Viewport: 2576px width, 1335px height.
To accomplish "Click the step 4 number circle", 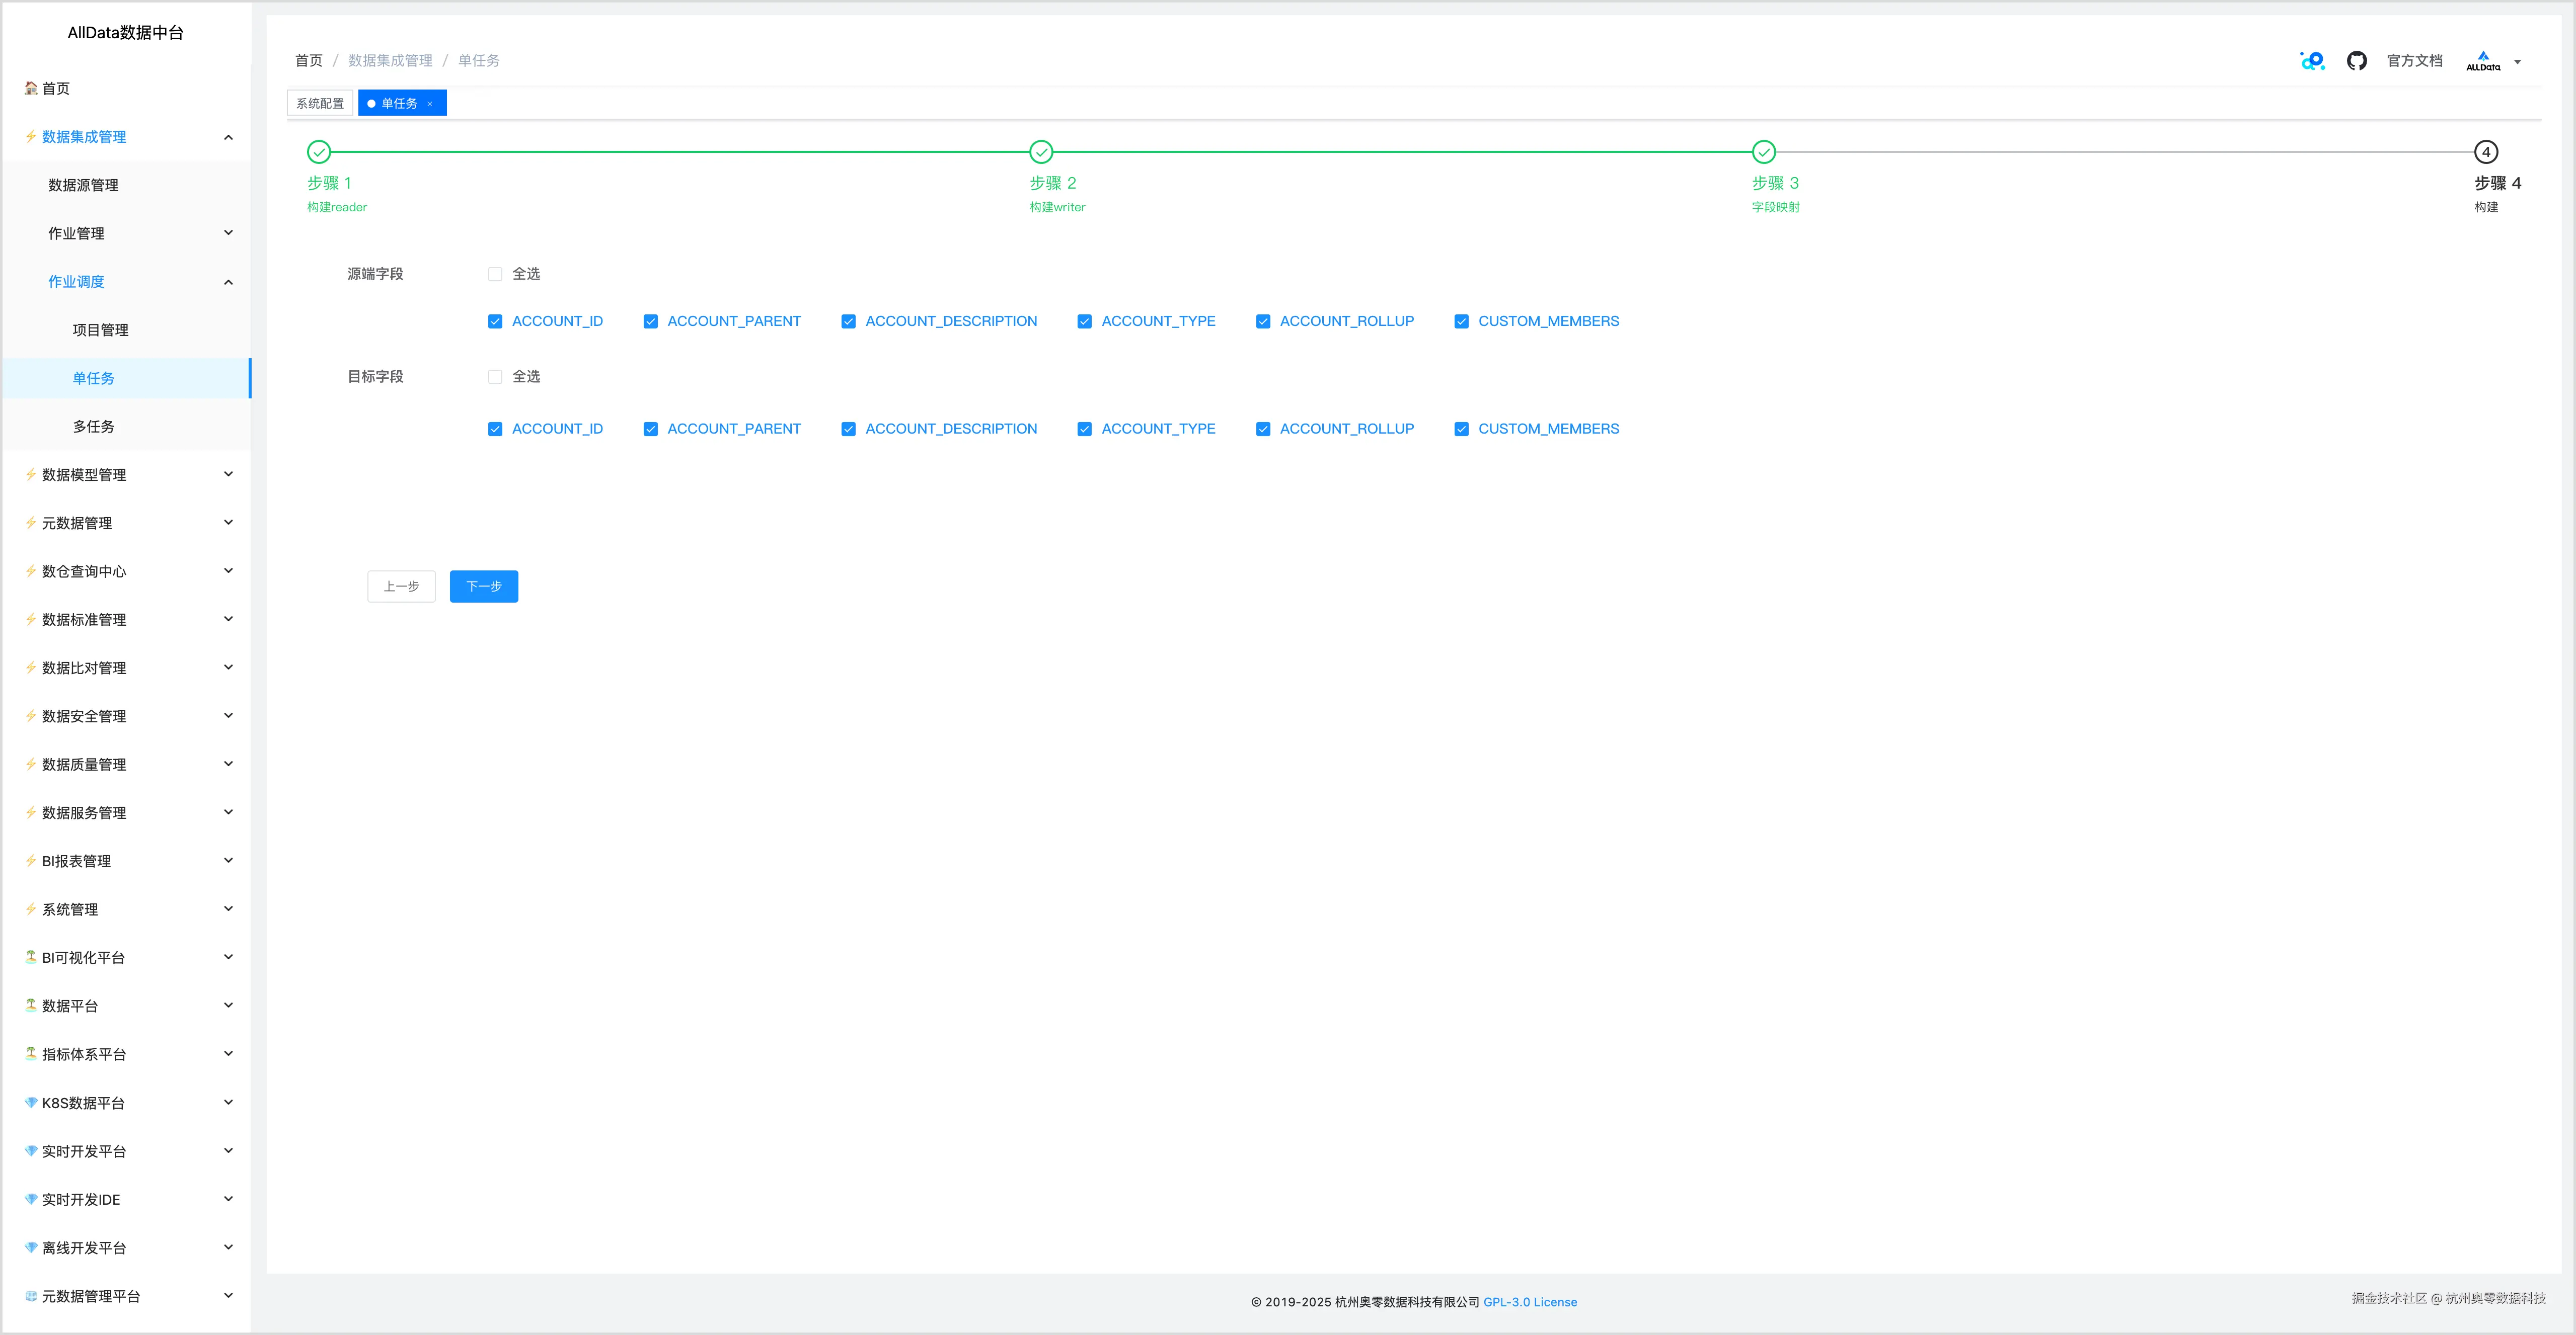I will click(2486, 152).
